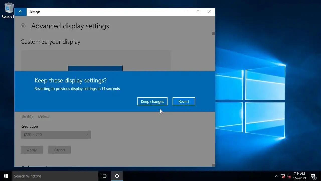
Task: Click the Revert button
Action: click(x=184, y=101)
